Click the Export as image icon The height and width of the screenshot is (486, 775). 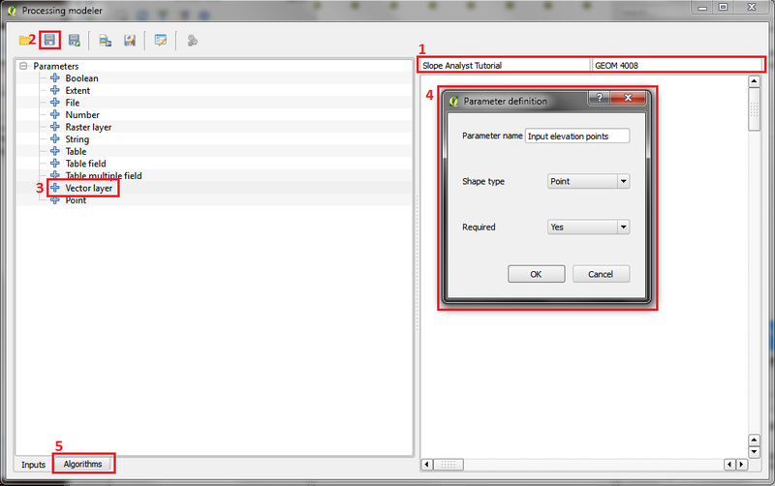pyautogui.click(x=105, y=41)
